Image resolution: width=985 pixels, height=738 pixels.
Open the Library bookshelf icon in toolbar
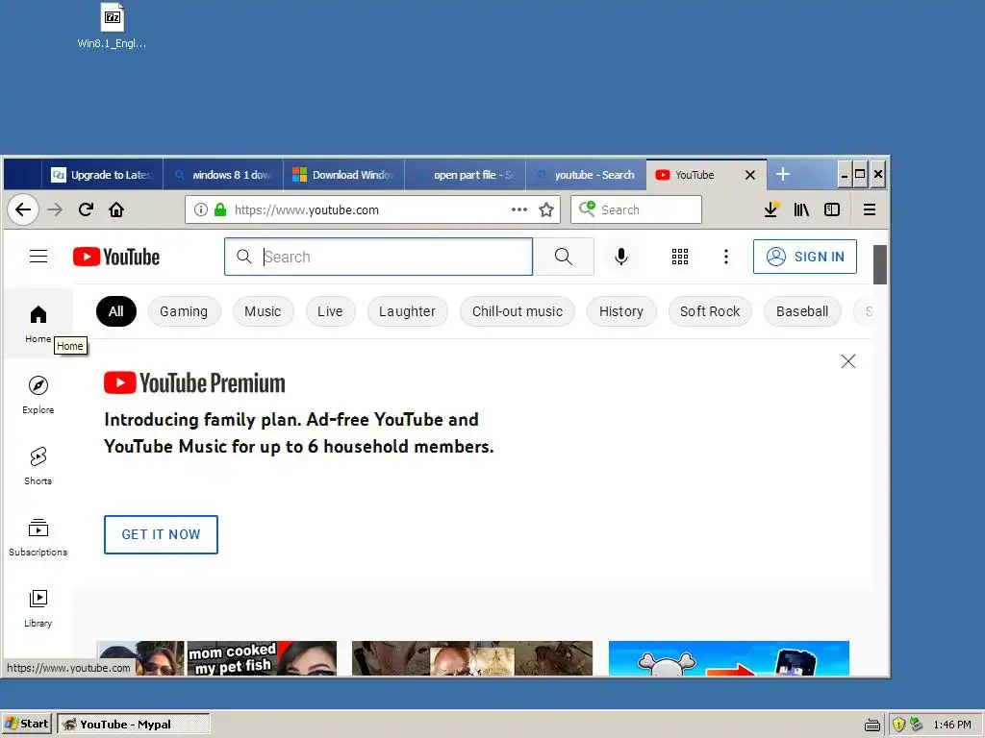(x=801, y=209)
